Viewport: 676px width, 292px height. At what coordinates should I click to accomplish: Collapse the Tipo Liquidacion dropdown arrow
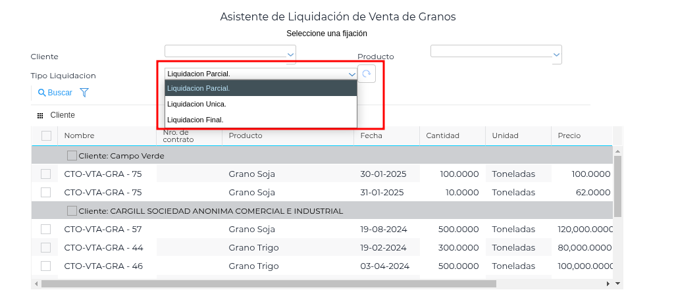click(x=351, y=74)
